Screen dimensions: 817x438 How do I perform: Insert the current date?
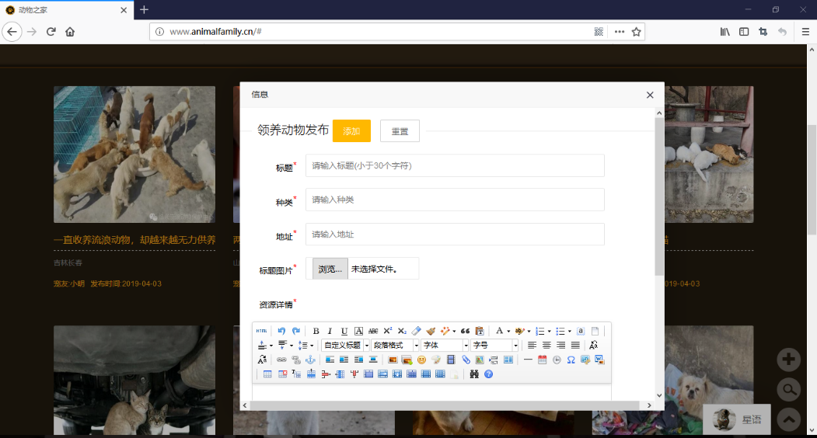click(x=543, y=360)
